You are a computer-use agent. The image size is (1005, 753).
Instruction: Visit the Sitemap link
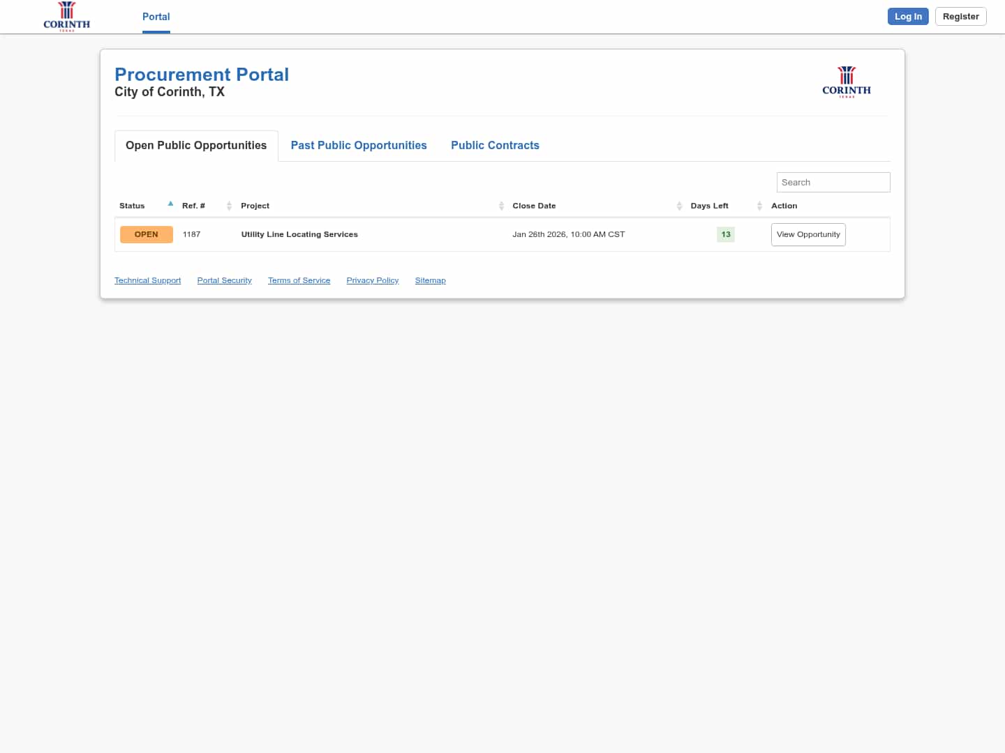(x=430, y=280)
